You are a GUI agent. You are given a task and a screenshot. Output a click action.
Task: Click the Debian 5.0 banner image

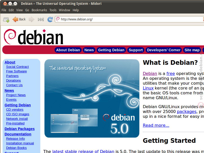coord(92,98)
